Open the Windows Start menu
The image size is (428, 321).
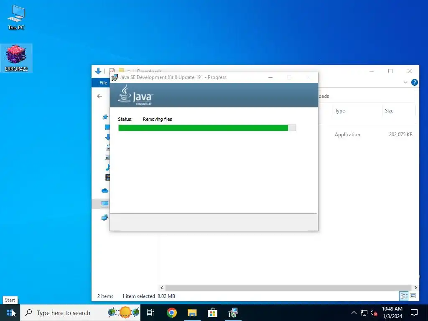10,313
